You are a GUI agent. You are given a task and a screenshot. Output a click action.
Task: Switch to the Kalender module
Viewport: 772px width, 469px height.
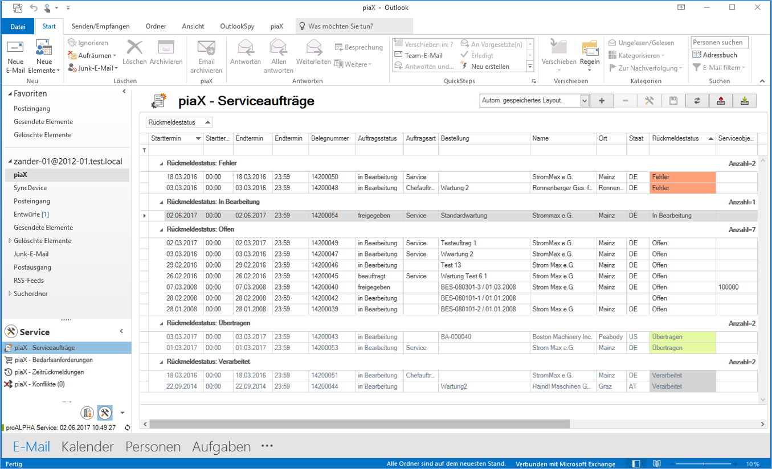(x=88, y=447)
